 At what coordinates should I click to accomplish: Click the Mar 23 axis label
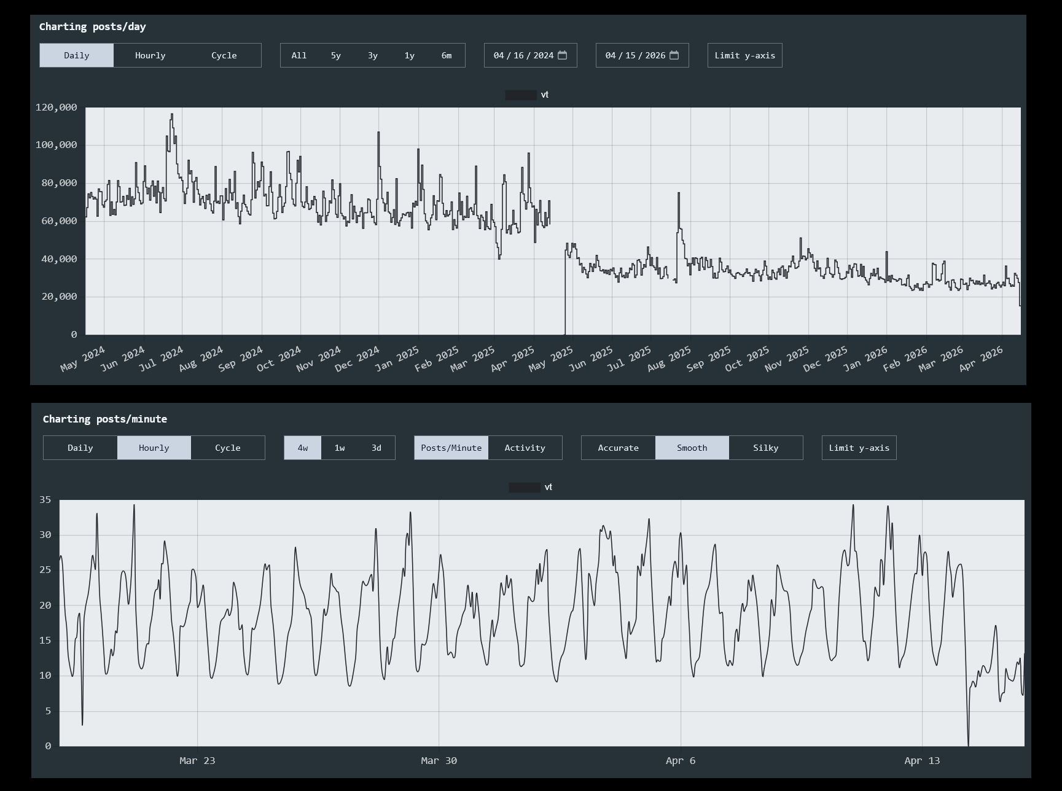197,761
